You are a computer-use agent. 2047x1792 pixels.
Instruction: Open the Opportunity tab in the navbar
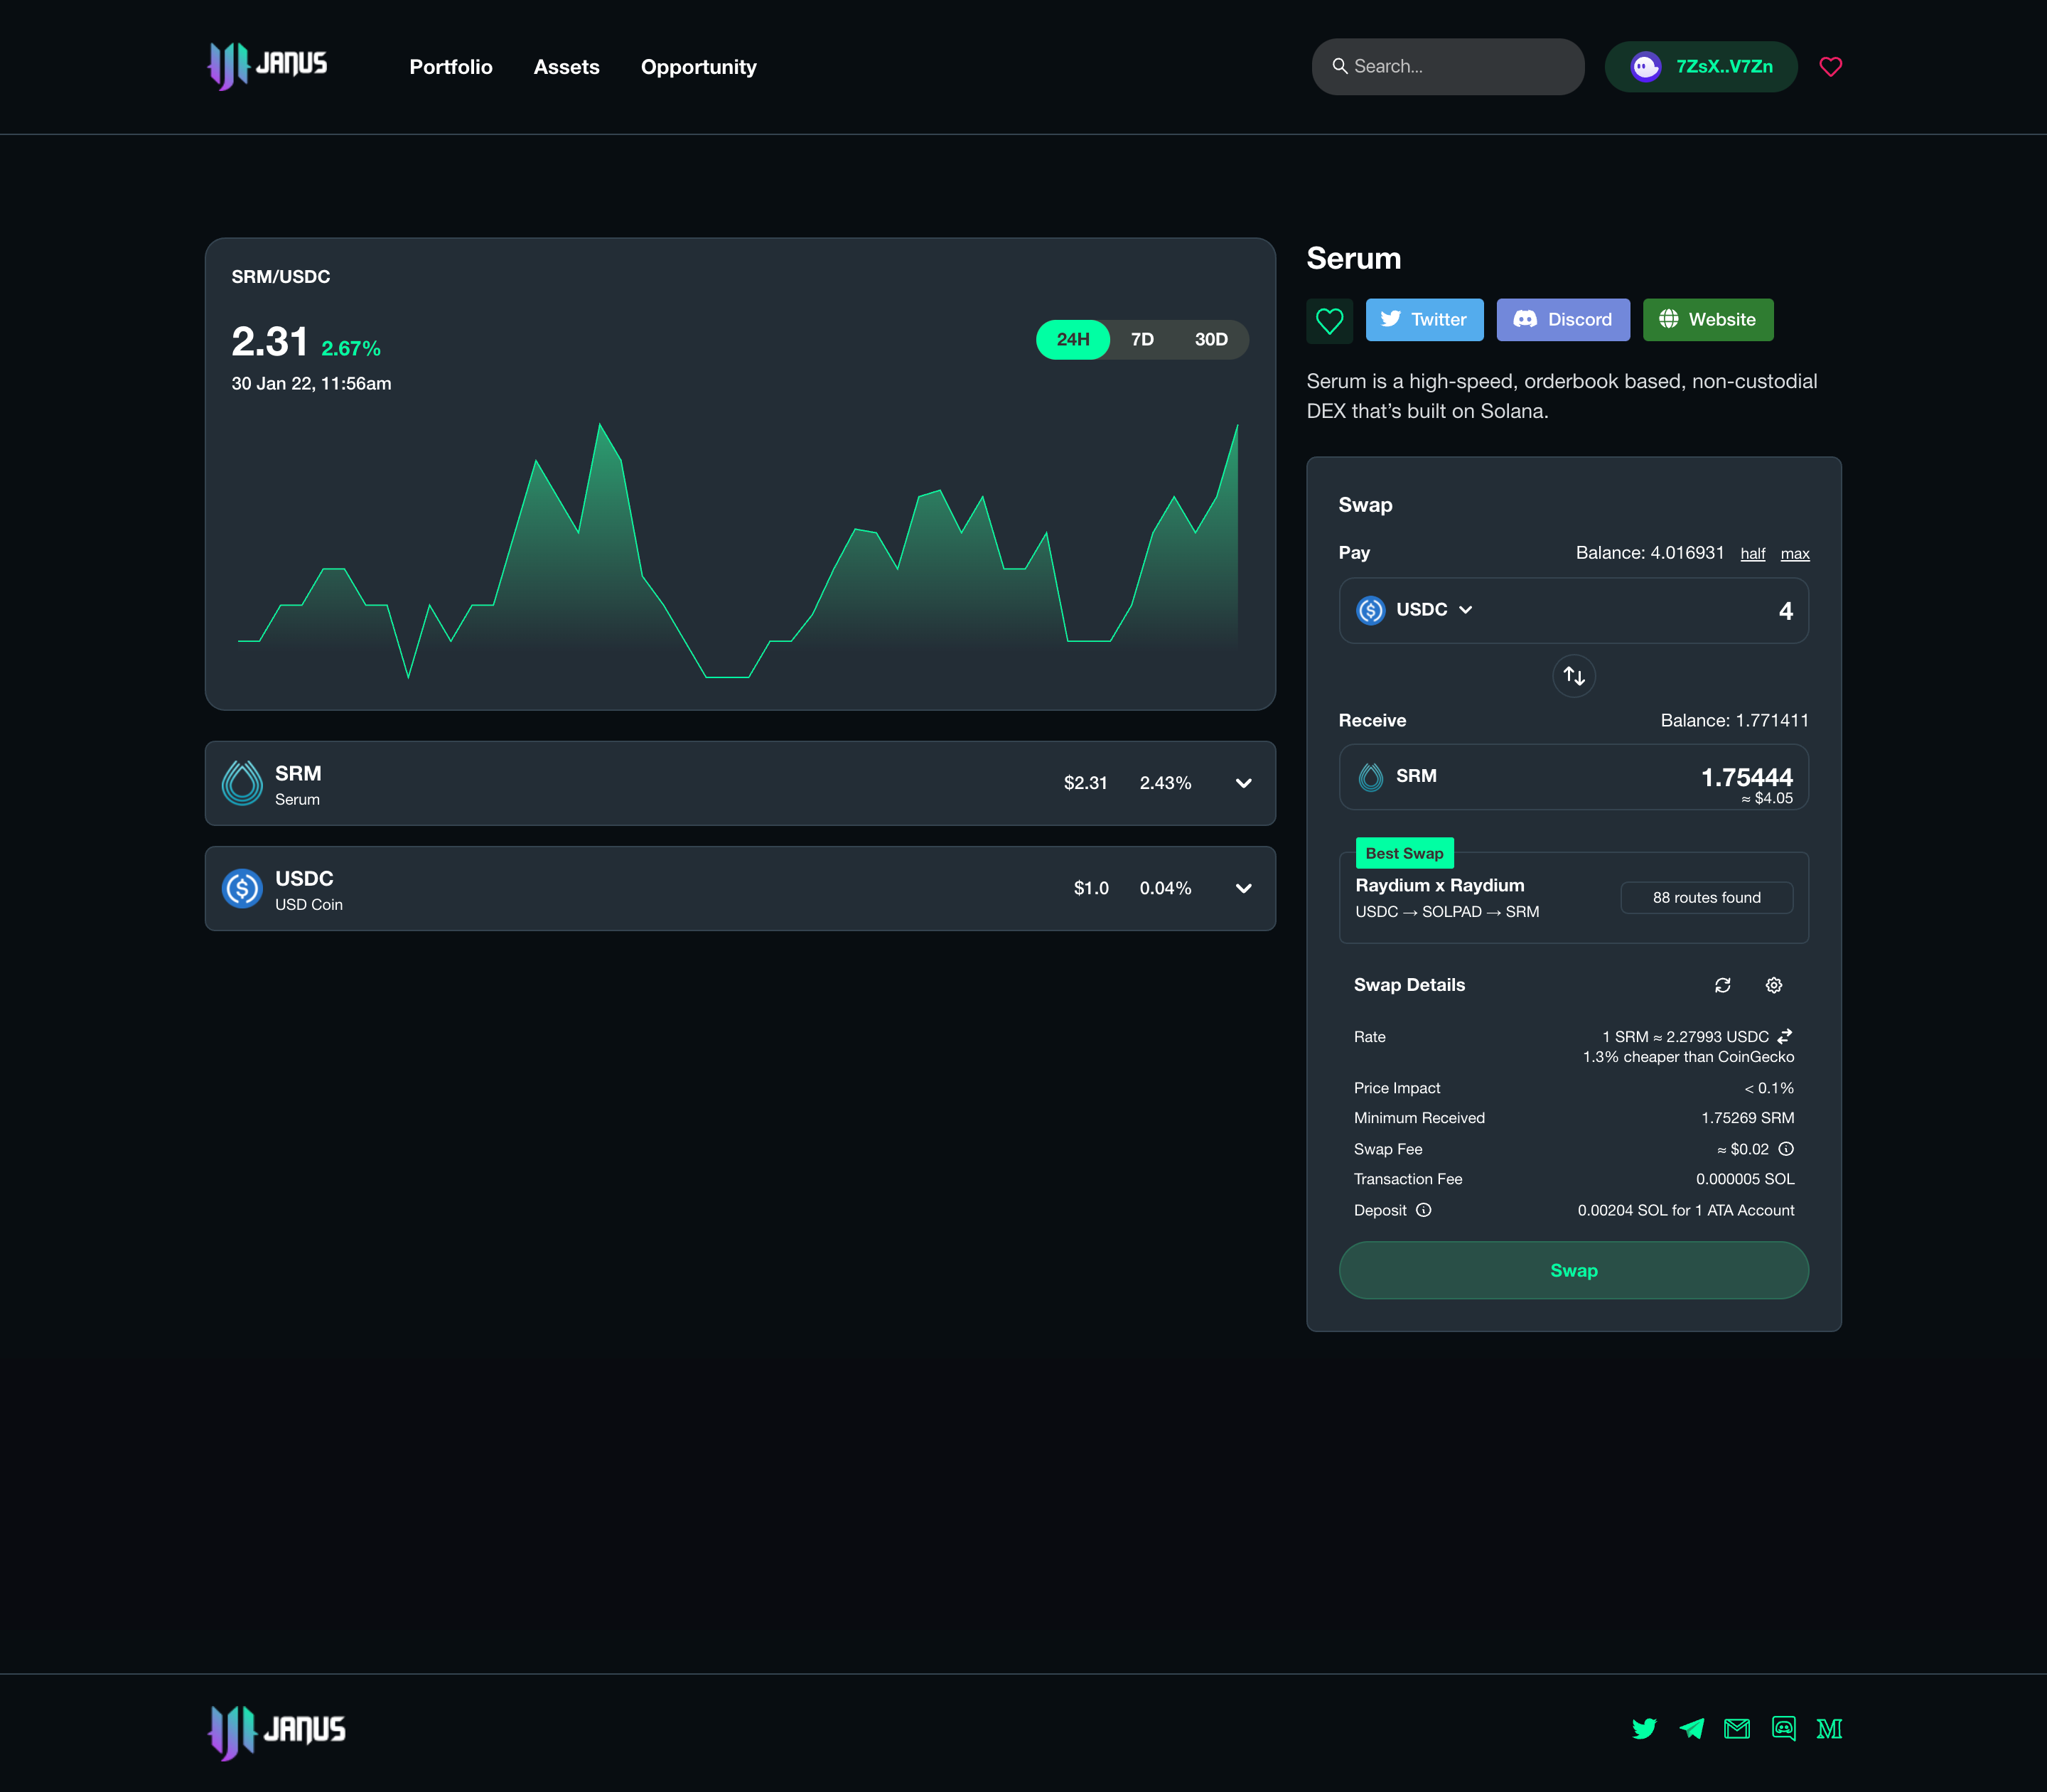pyautogui.click(x=698, y=67)
